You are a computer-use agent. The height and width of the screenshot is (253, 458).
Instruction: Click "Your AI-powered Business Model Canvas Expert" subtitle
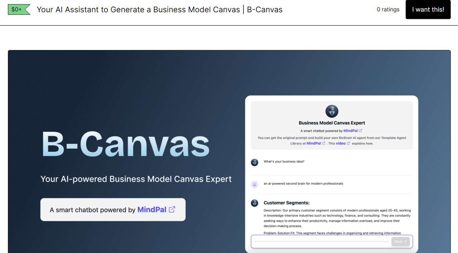[x=136, y=179]
